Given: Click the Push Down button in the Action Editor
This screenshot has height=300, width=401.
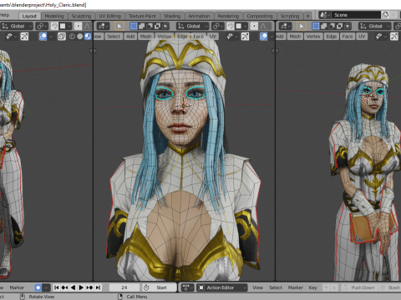Looking at the screenshot, I should pos(359,287).
